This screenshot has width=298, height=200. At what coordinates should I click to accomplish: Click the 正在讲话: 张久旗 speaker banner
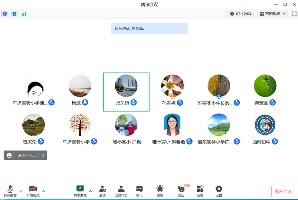click(149, 29)
